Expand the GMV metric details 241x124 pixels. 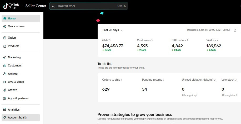106,40
